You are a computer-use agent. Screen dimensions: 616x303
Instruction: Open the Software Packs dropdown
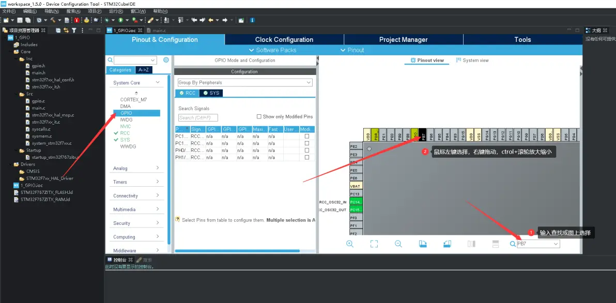coord(273,50)
